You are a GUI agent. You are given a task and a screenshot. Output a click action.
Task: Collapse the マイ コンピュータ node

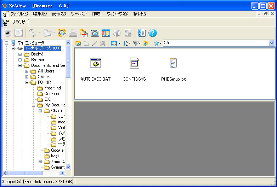(6, 43)
